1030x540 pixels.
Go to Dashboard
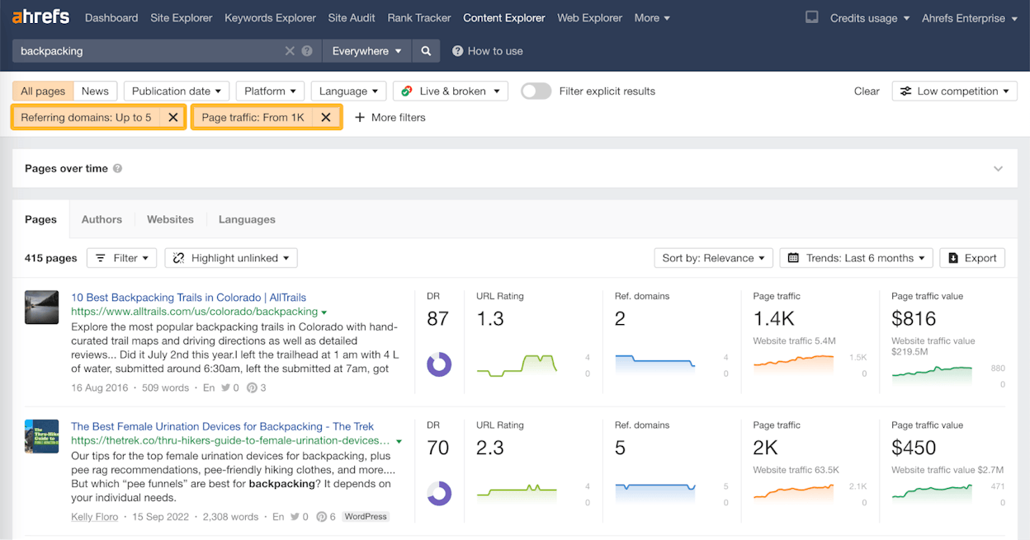coord(111,18)
